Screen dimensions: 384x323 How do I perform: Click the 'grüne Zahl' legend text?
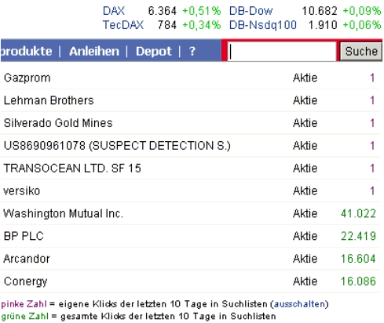click(x=25, y=316)
